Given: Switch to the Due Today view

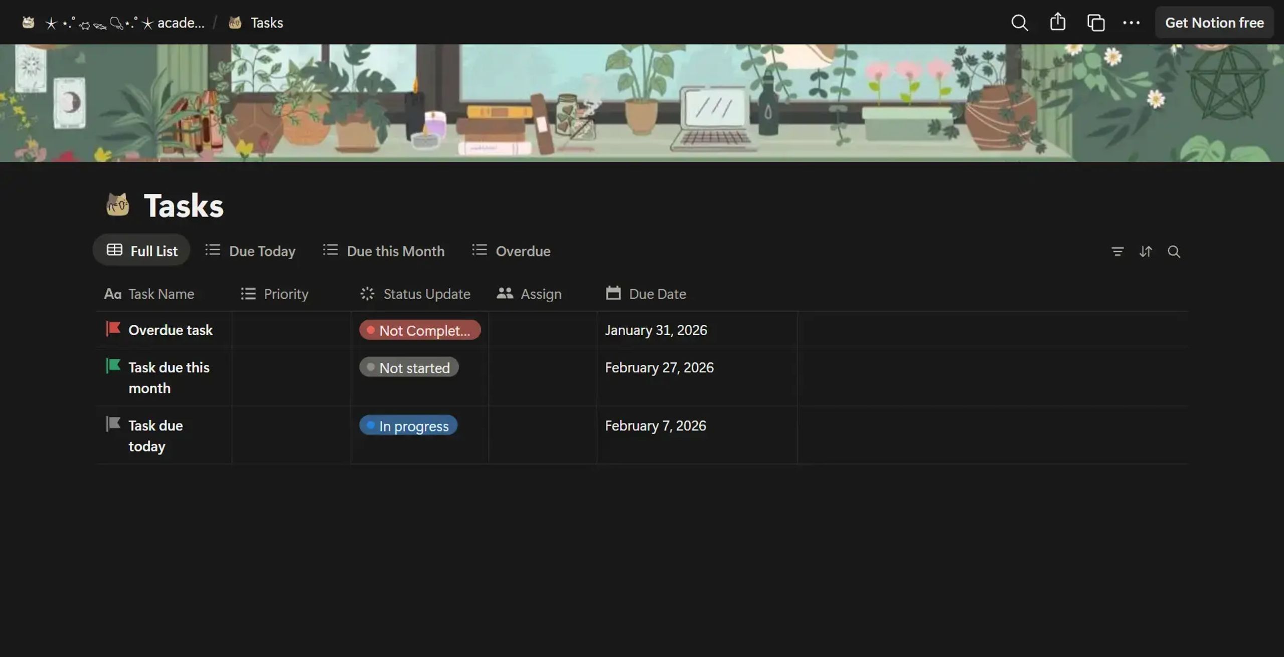Looking at the screenshot, I should pyautogui.click(x=250, y=251).
